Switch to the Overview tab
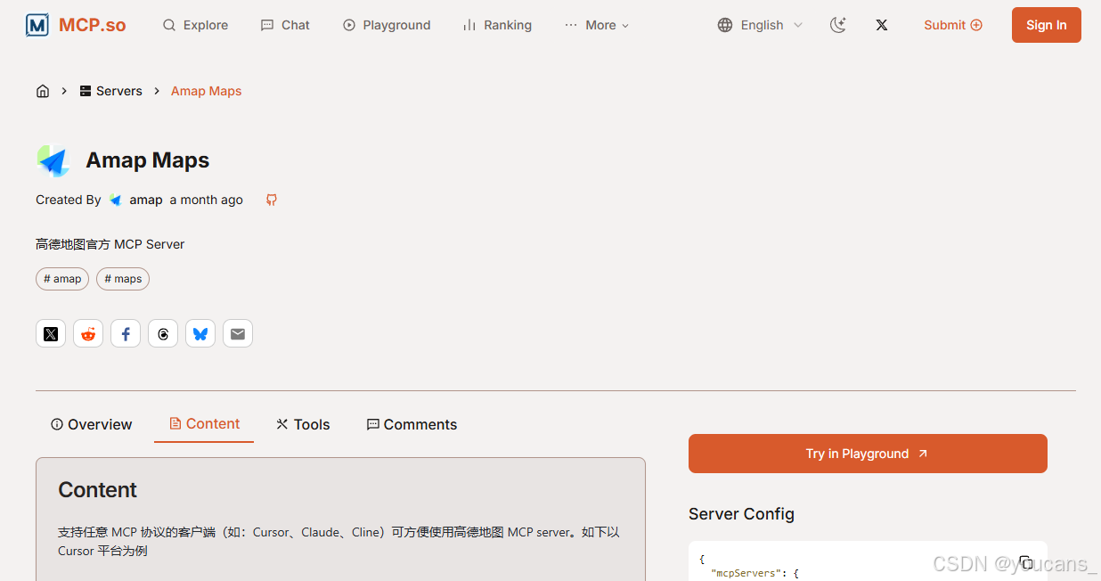This screenshot has height=581, width=1101. click(x=92, y=424)
